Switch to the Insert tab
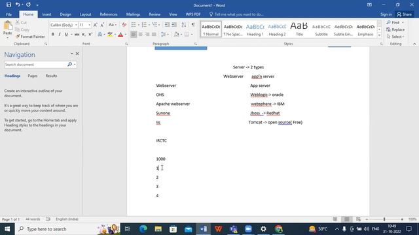The height and width of the screenshot is (235, 419). point(46,14)
